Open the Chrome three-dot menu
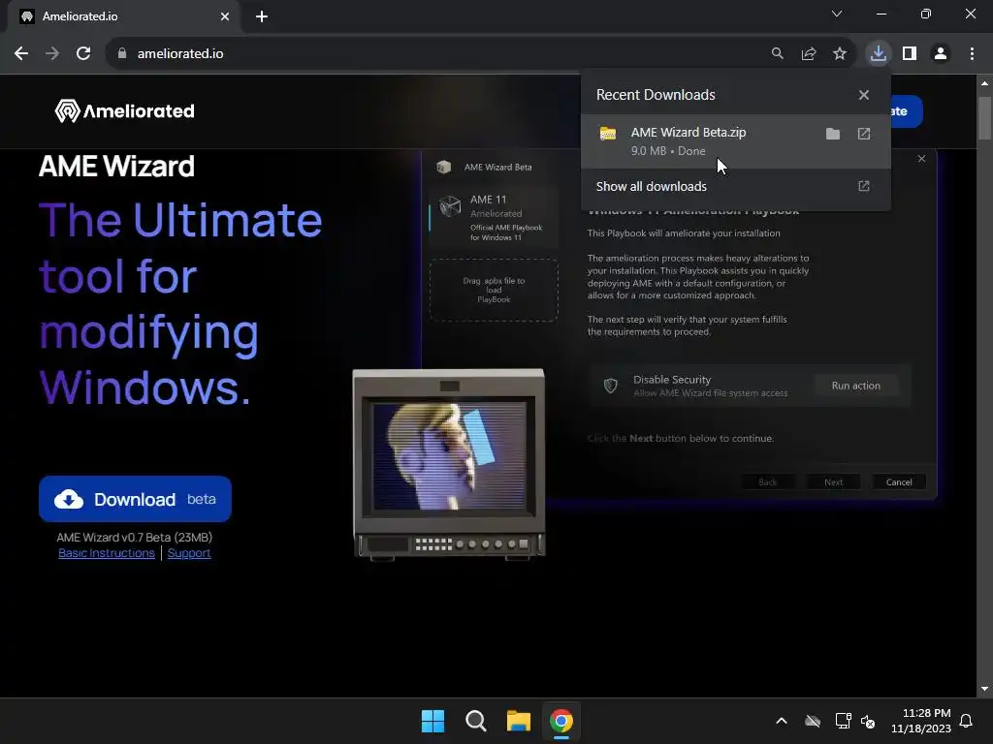The height and width of the screenshot is (744, 993). click(x=972, y=54)
